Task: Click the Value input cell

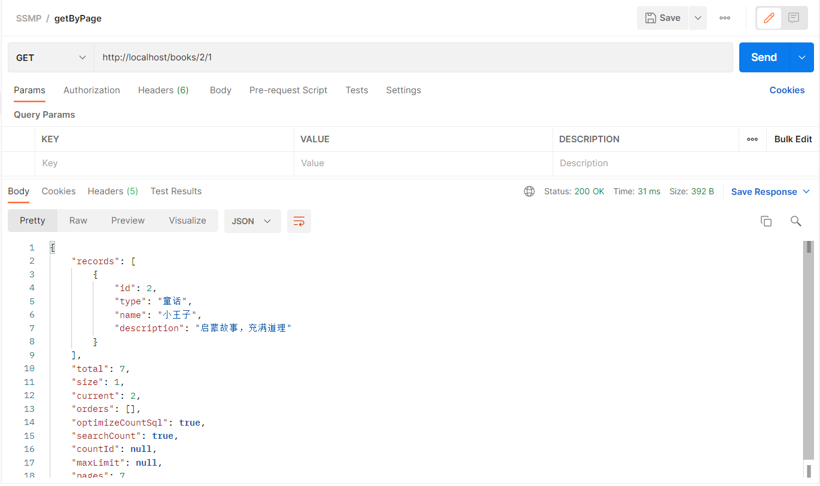Action: coord(423,163)
